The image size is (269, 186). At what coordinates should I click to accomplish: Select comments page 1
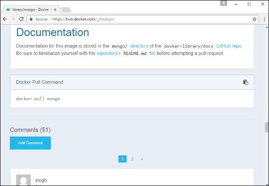tap(123, 159)
